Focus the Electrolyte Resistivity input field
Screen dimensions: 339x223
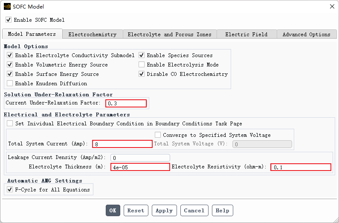pos(301,167)
